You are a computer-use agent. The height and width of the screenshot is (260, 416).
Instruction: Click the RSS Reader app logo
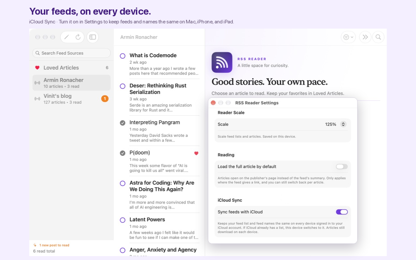click(x=222, y=62)
